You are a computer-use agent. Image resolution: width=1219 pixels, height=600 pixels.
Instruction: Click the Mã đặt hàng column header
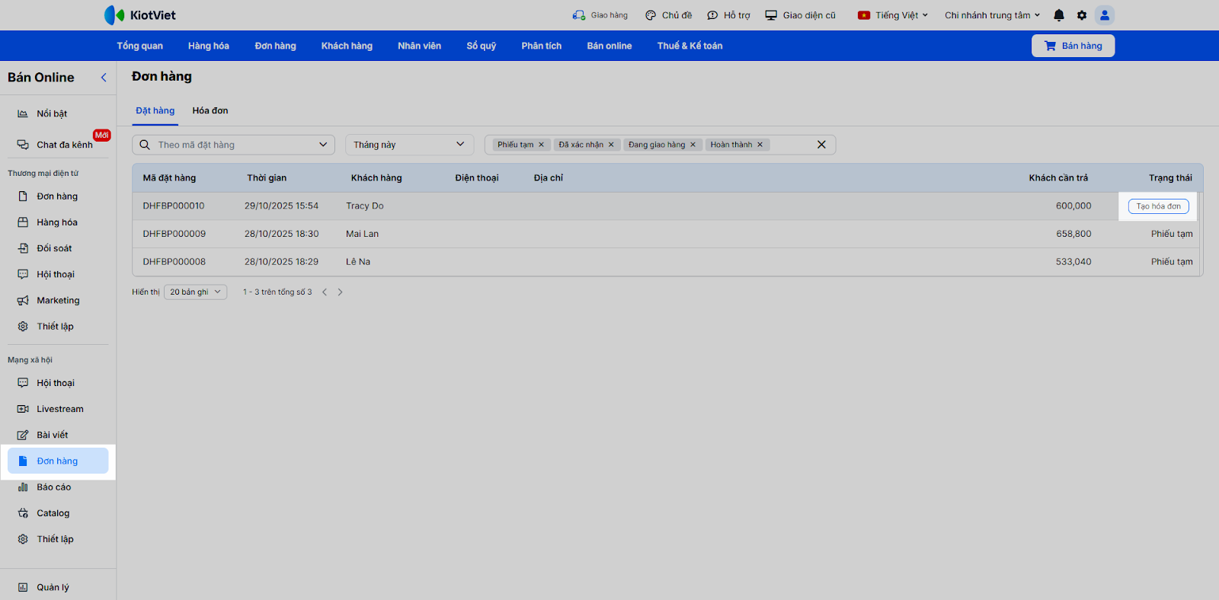(169, 178)
